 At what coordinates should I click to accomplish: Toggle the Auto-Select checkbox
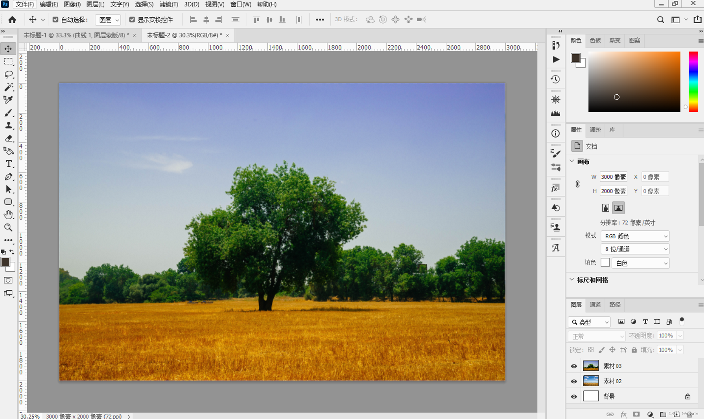[x=55, y=20]
